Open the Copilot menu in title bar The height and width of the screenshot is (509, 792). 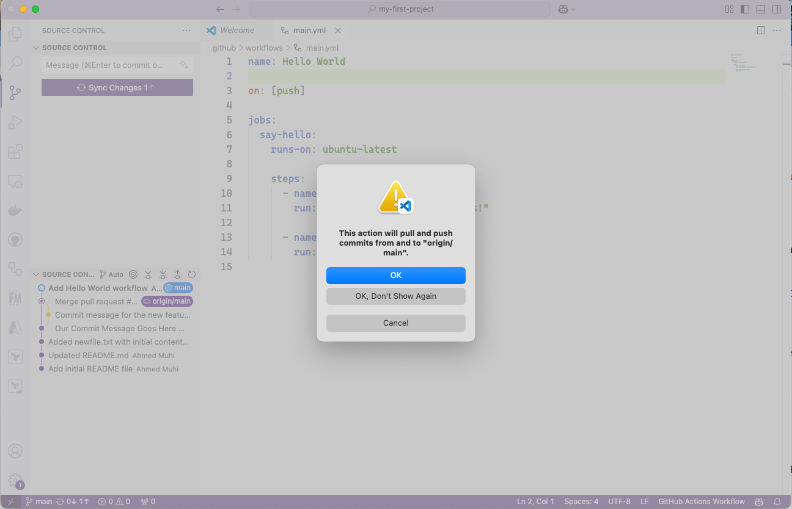(566, 9)
